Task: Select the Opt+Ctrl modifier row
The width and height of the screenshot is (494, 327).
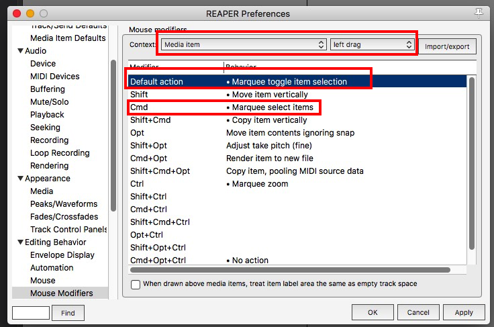Action: [297, 235]
